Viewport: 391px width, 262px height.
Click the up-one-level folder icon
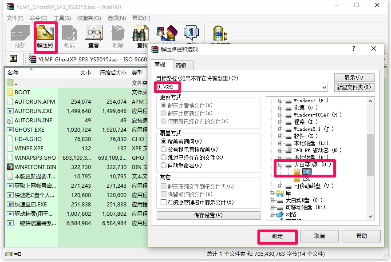(13, 58)
